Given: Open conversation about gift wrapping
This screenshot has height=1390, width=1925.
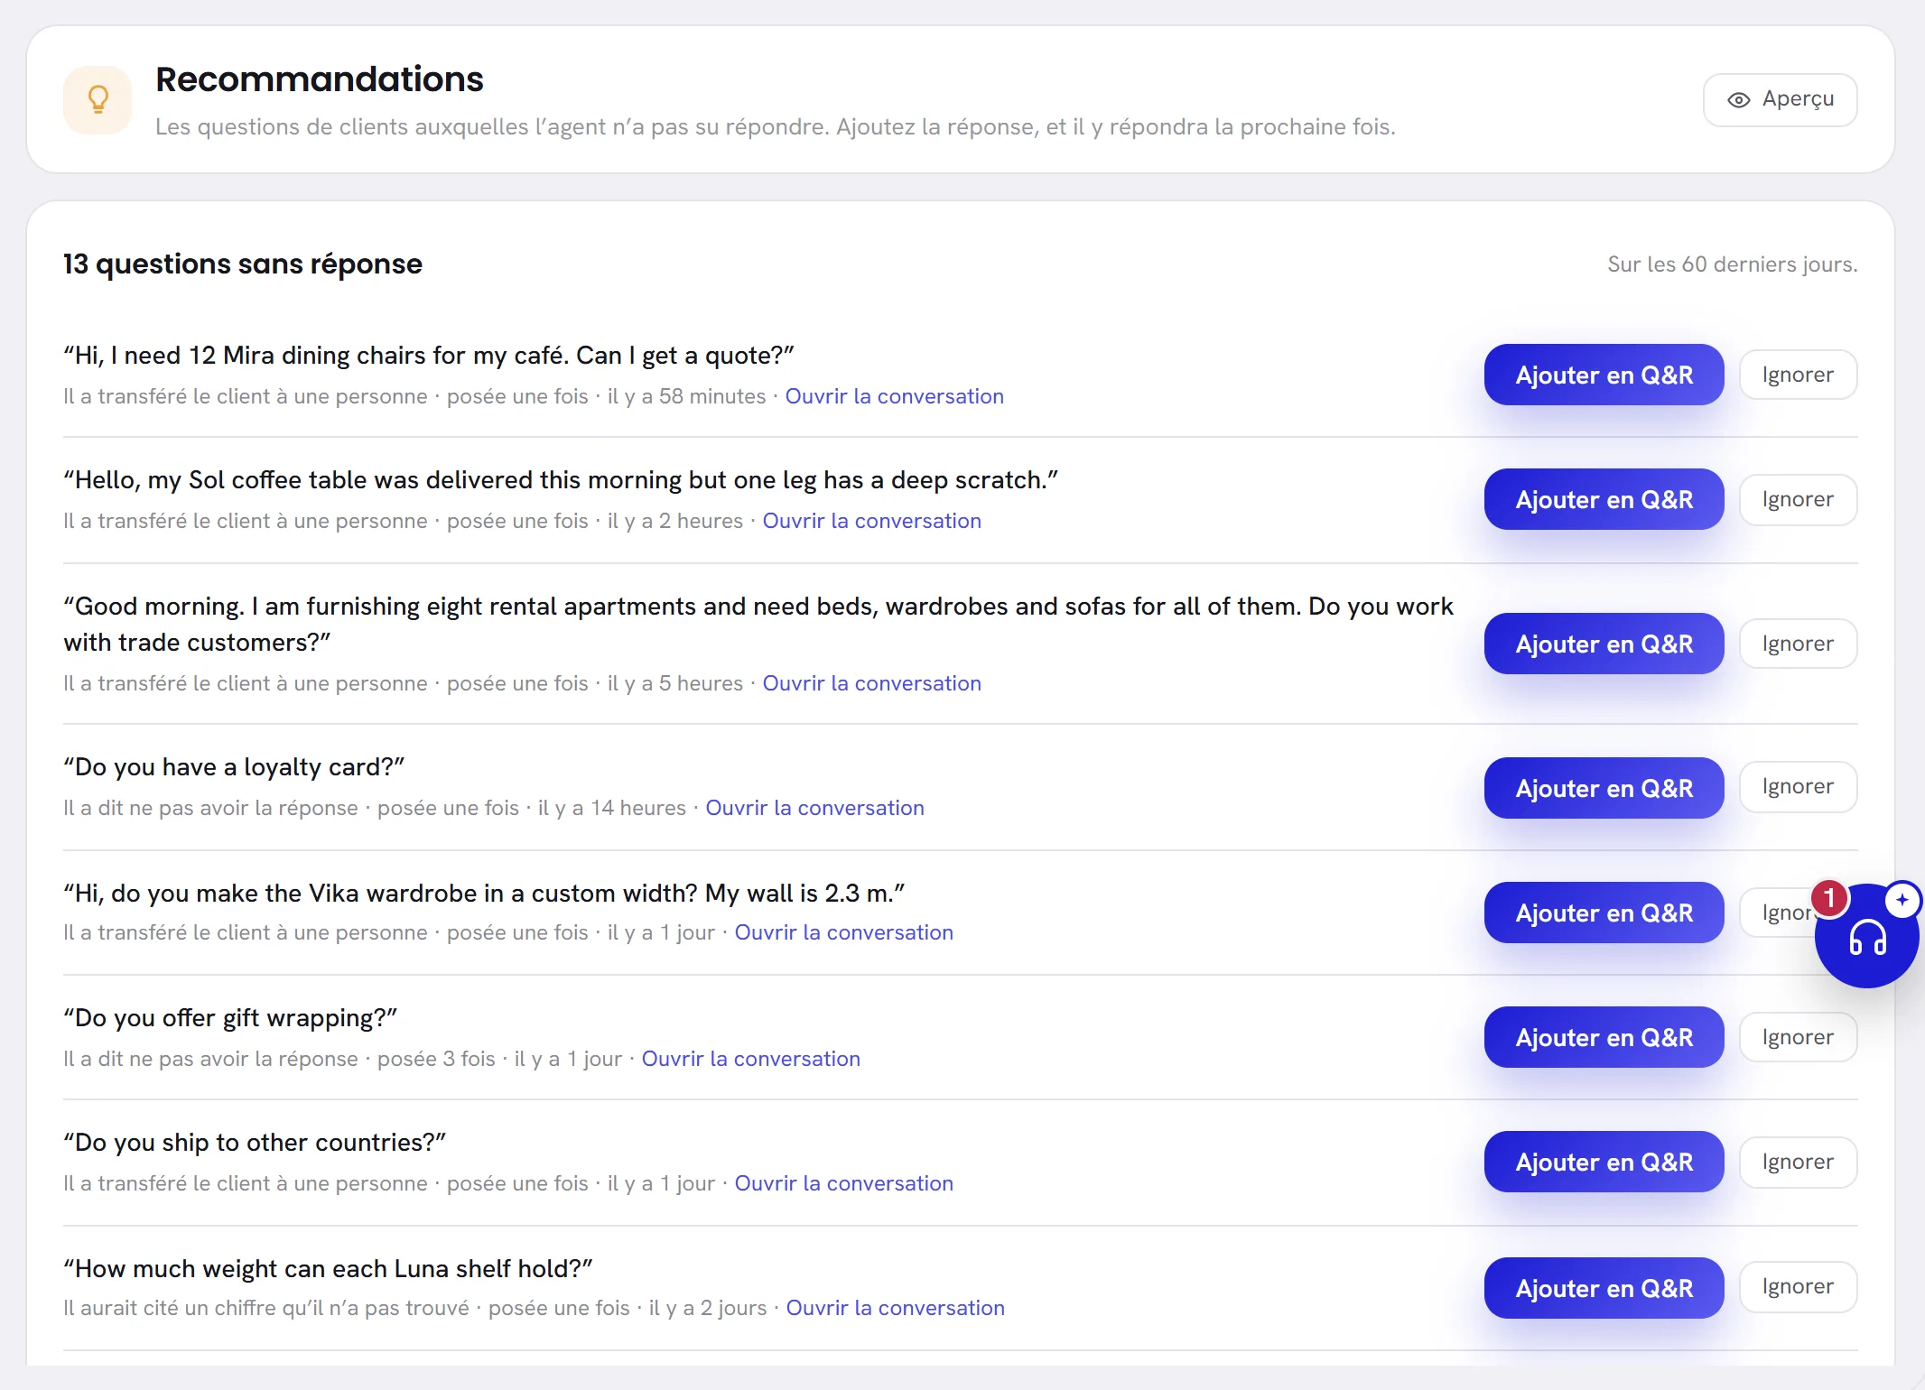Looking at the screenshot, I should click(x=750, y=1059).
